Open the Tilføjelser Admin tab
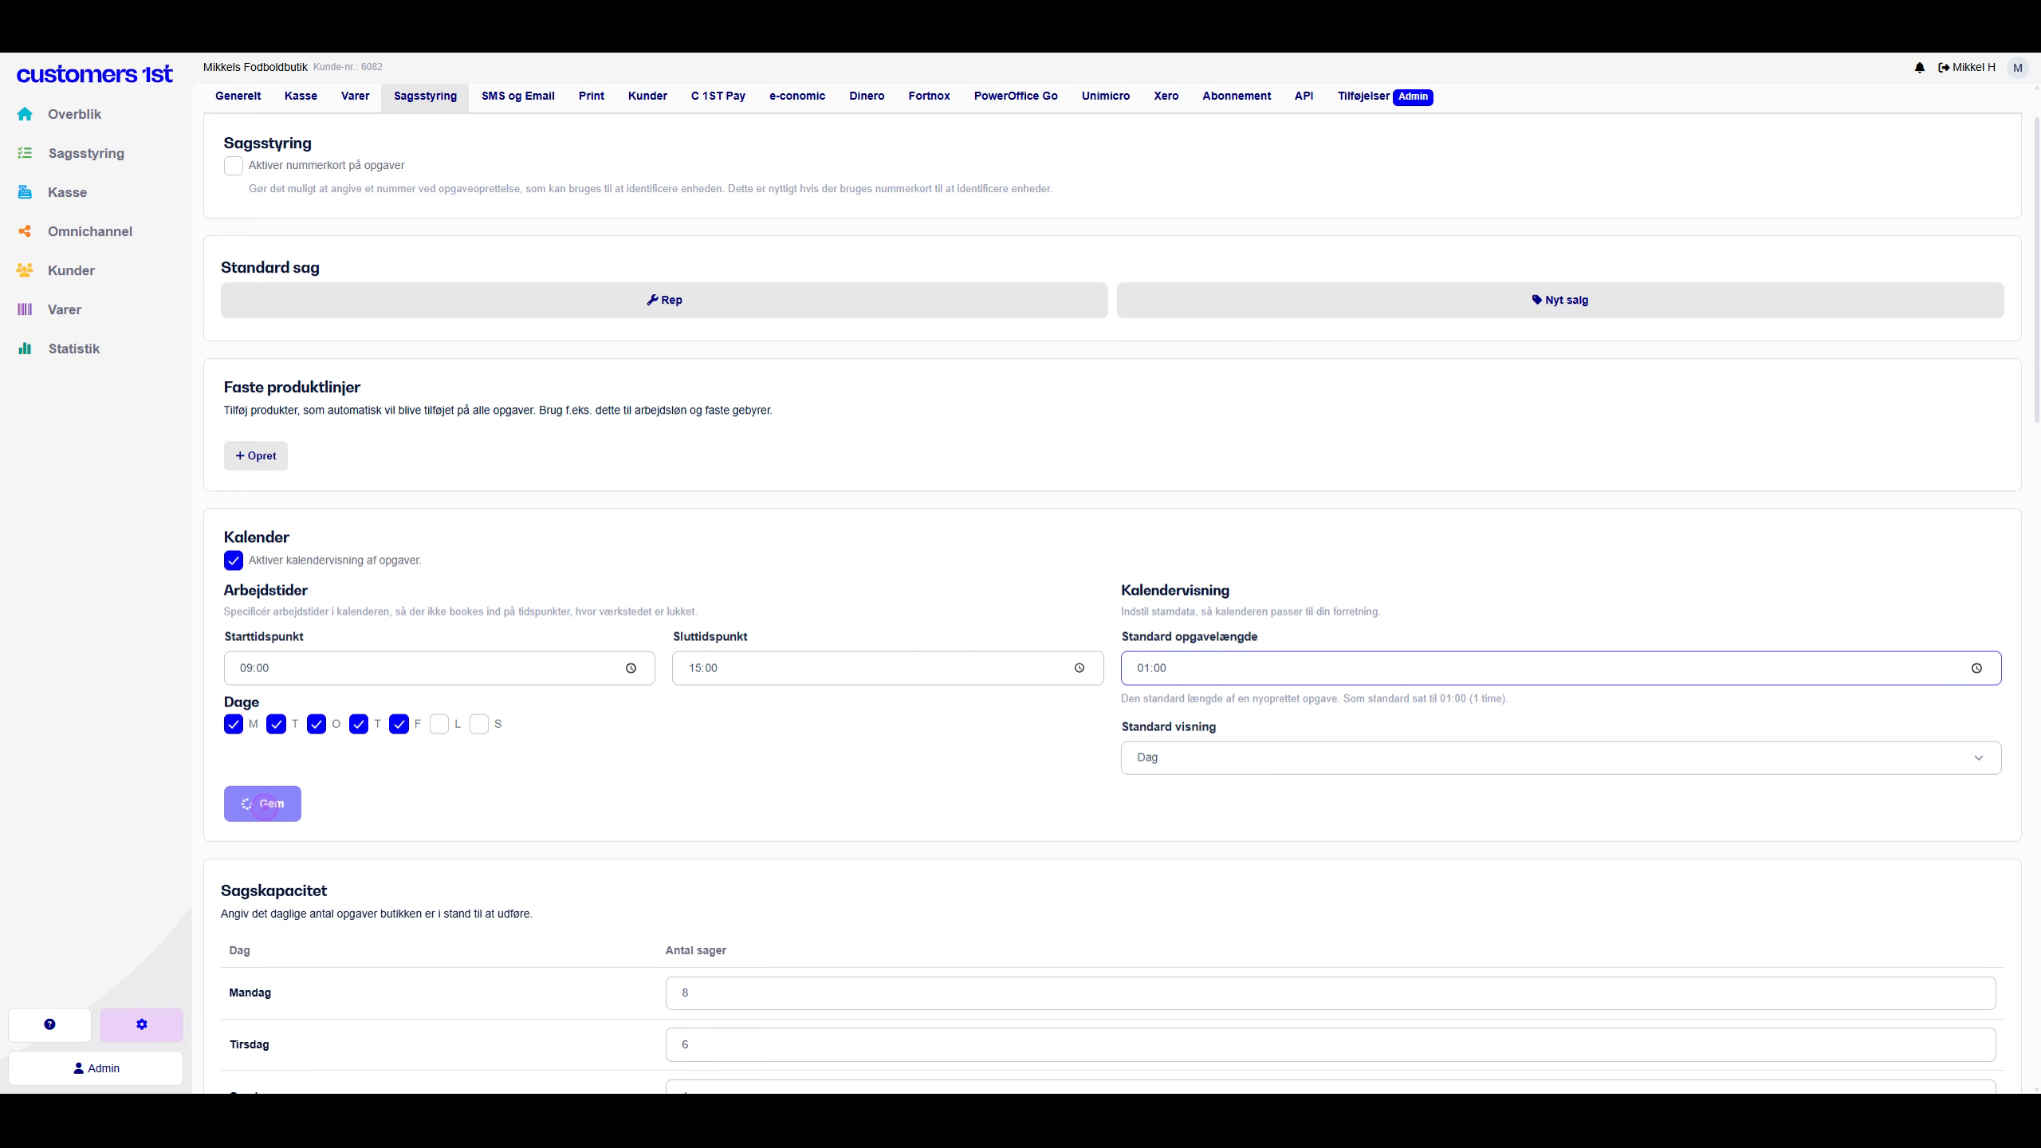The width and height of the screenshot is (2041, 1148). [1385, 96]
